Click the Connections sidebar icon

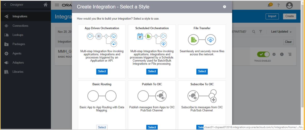[6, 26]
